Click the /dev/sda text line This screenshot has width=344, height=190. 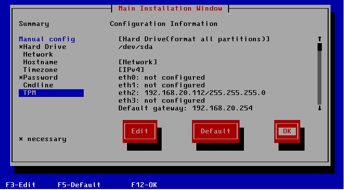click(x=136, y=47)
